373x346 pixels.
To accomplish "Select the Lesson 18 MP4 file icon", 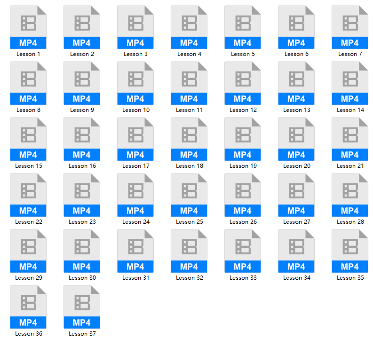I will pos(189,139).
